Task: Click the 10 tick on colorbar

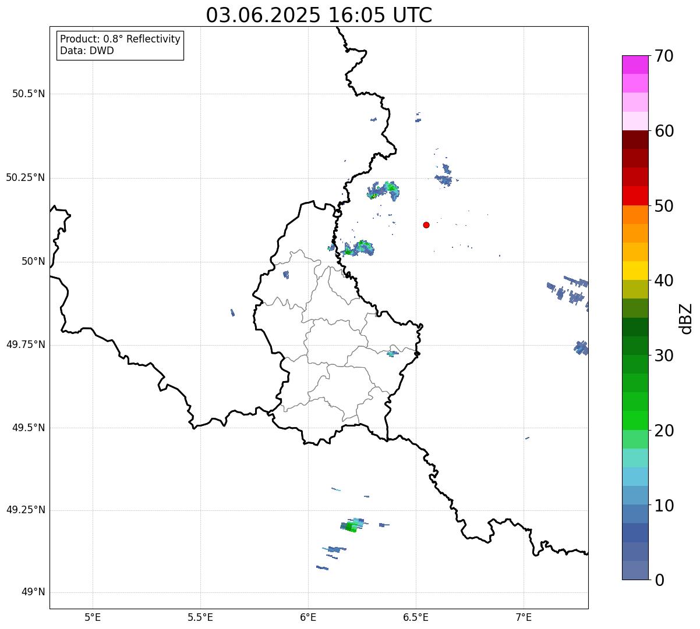Action: pos(664,506)
